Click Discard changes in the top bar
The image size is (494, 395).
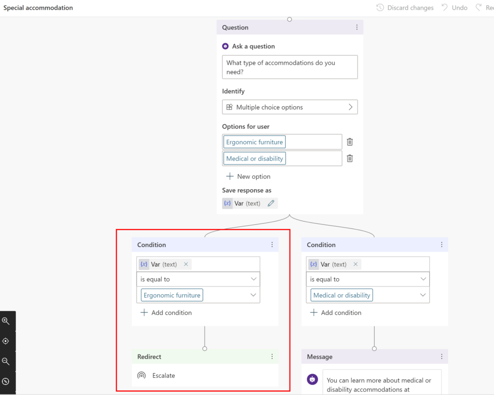tap(405, 7)
